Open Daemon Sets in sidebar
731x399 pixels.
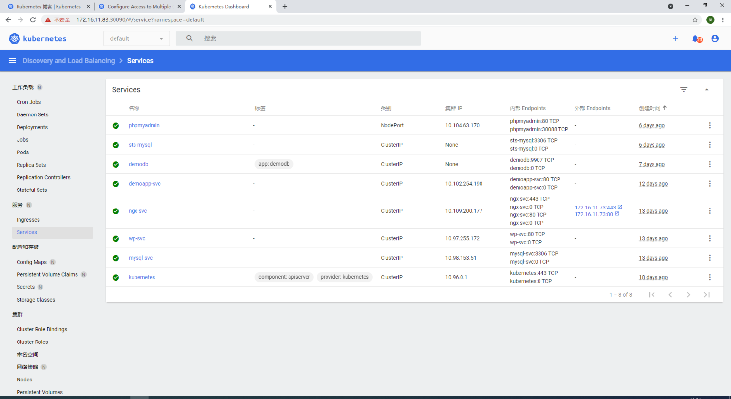(x=33, y=114)
